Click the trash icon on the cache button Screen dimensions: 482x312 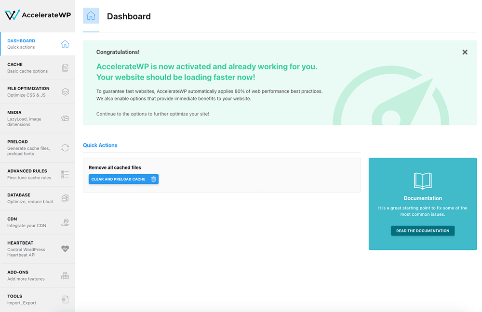pos(153,179)
